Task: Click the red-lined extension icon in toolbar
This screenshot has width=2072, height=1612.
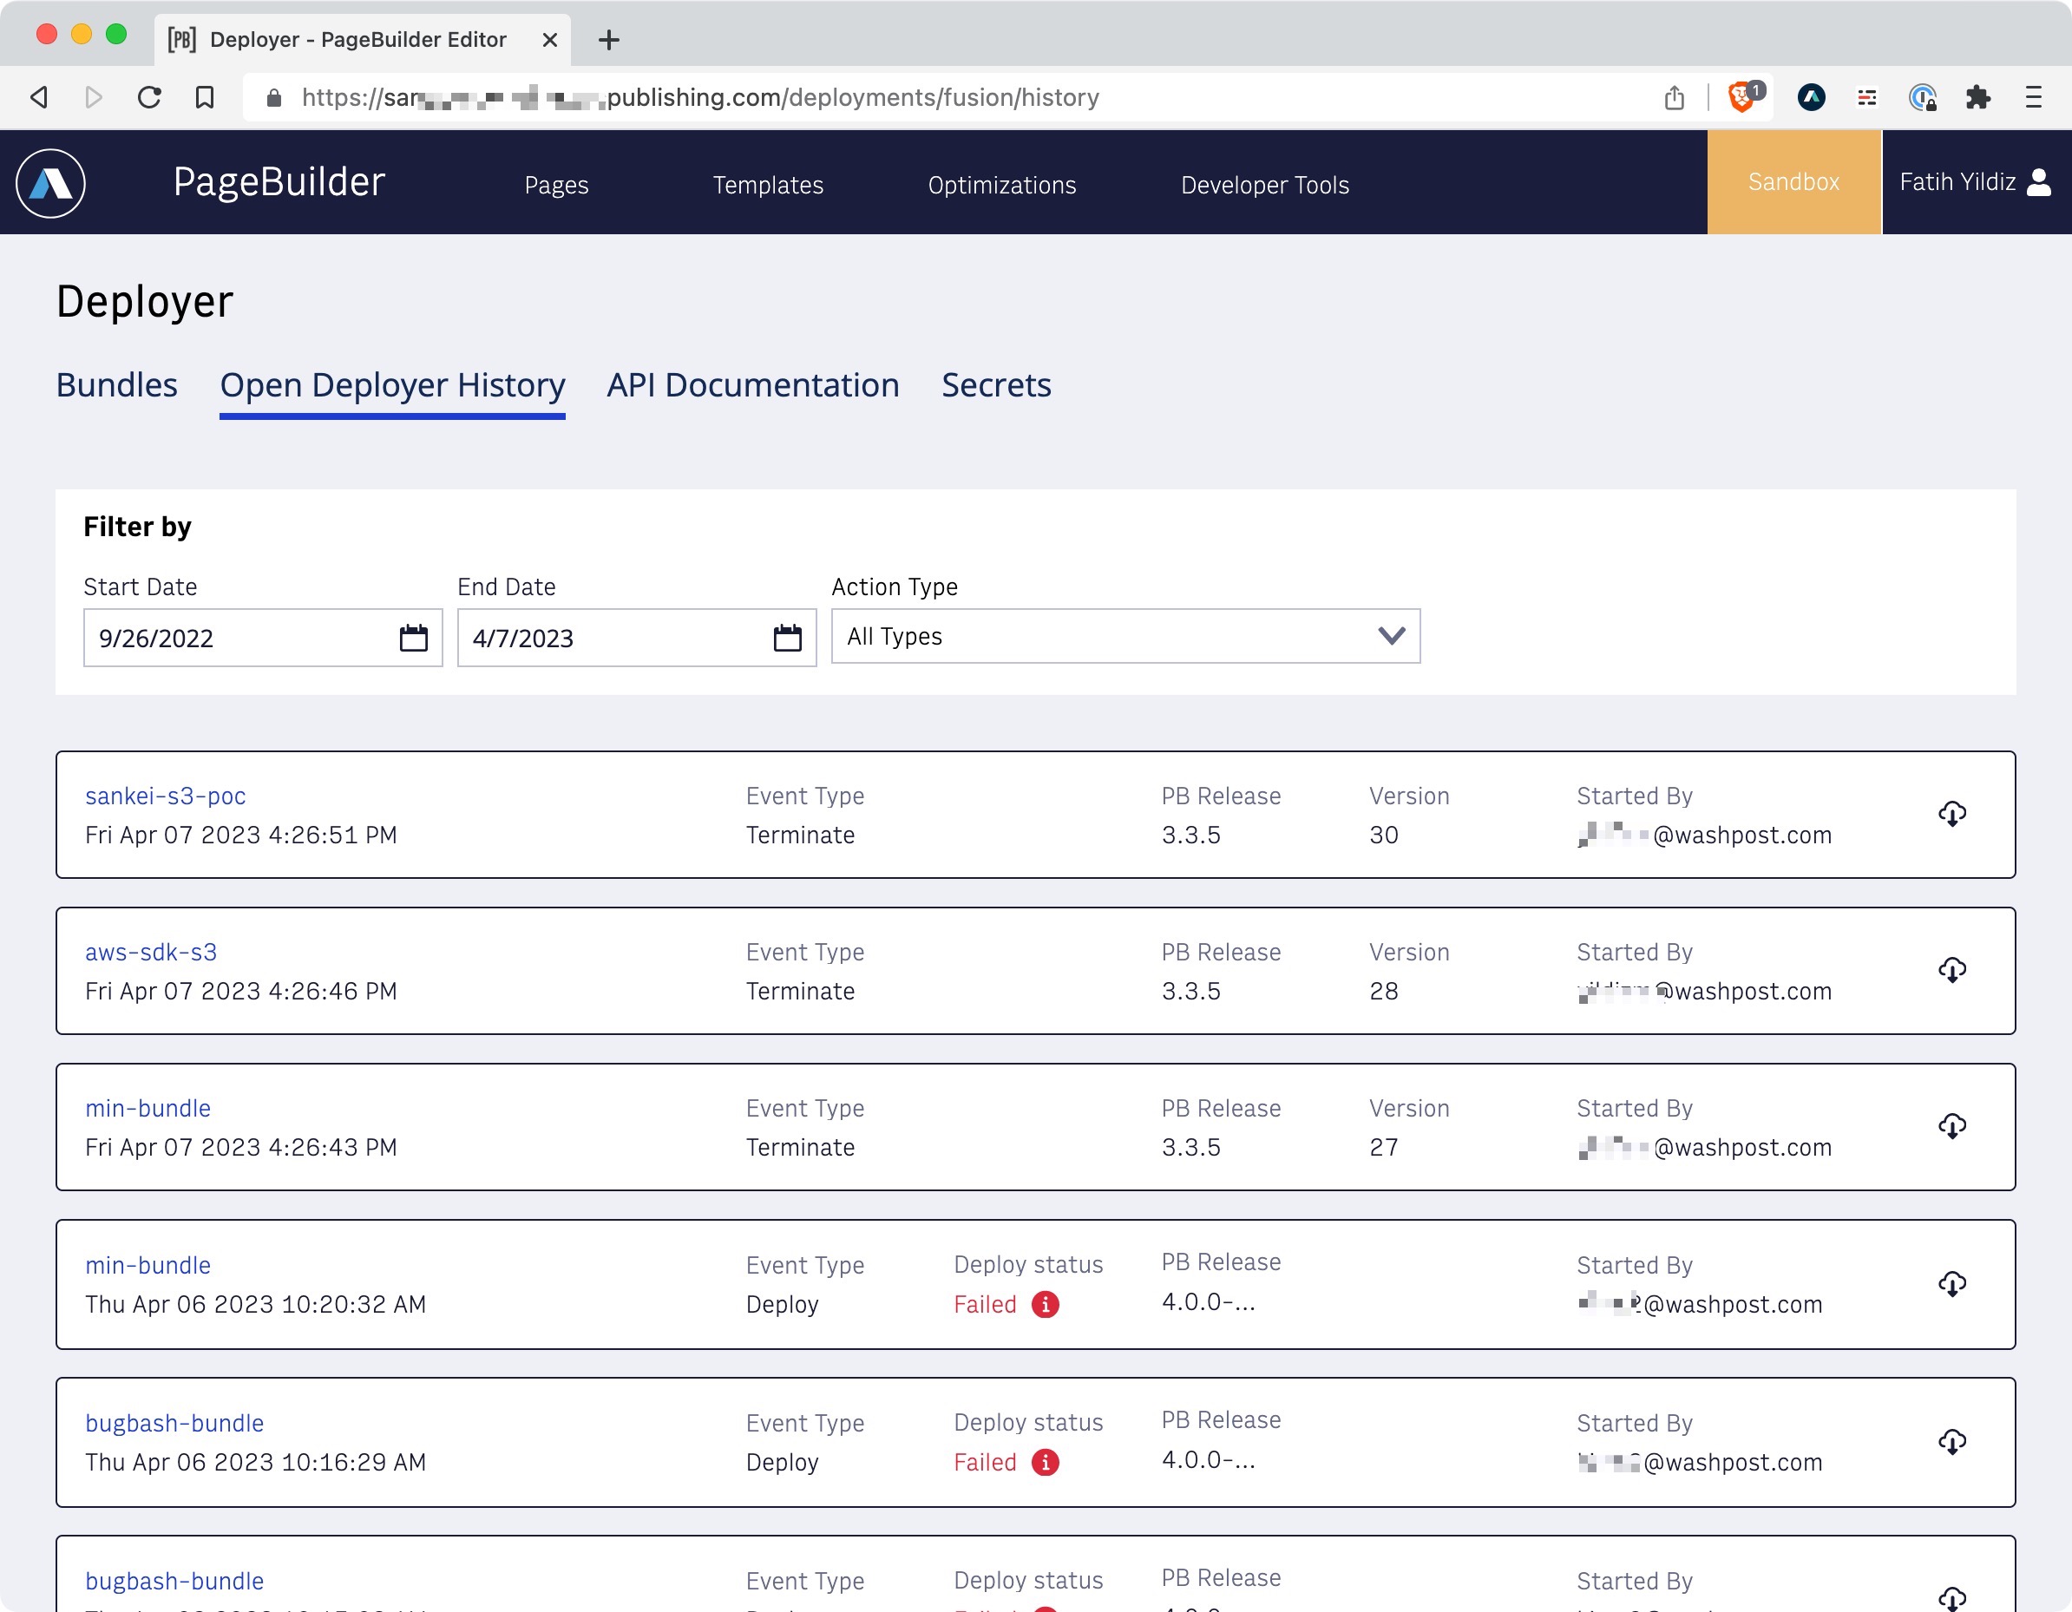Action: 1867,97
